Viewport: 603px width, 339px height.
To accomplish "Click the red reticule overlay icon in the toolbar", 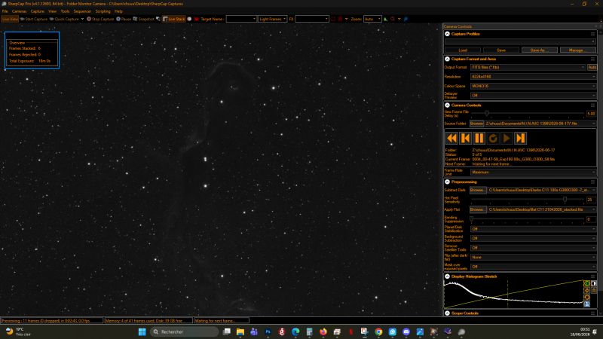I will tap(340, 19).
